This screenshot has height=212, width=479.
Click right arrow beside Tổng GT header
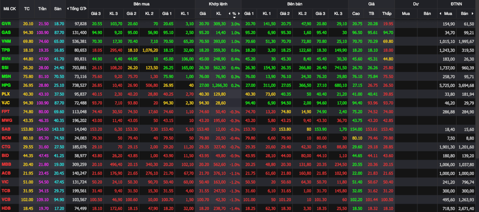click(x=86, y=9)
